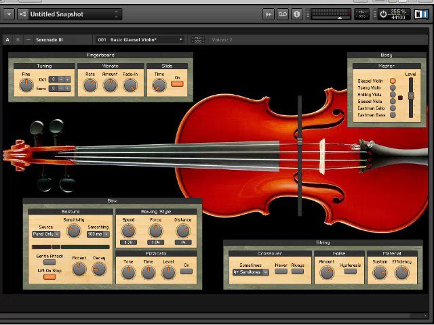Open the Gesture Source dropdown Panel Only

coord(46,234)
